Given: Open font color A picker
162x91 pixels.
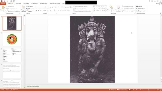Looking at the screenshot, I should click(x=55, y=10).
